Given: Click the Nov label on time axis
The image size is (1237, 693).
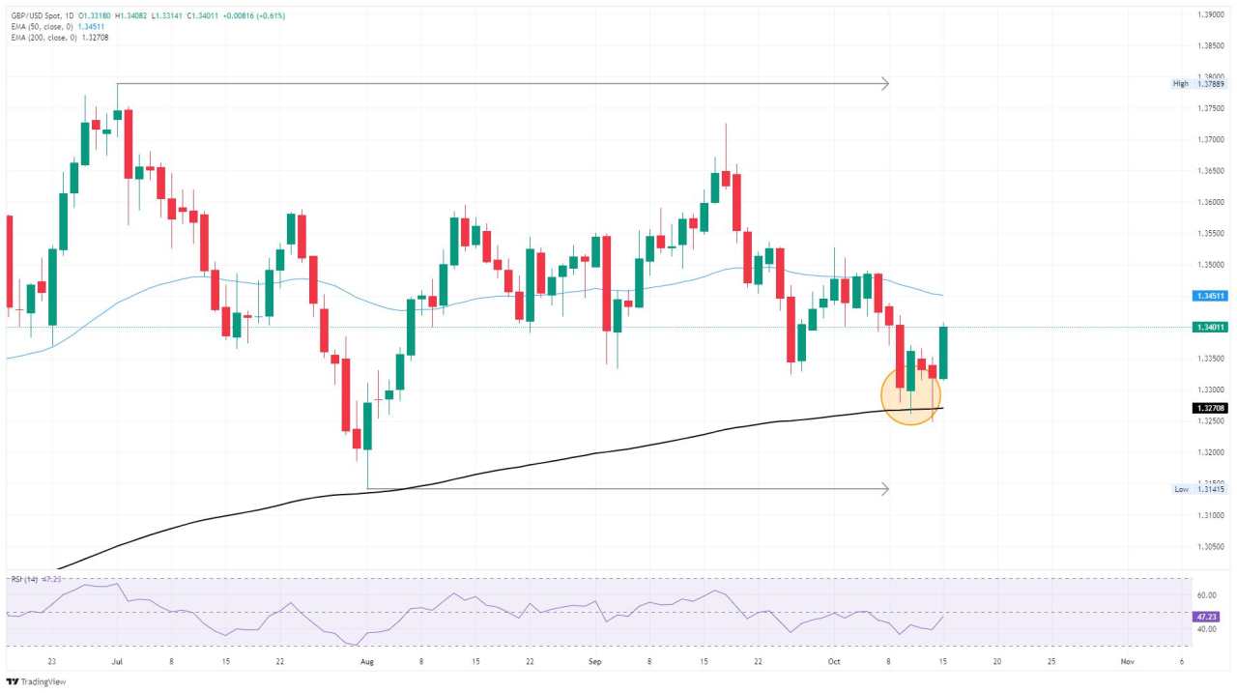Looking at the screenshot, I should click(1126, 661).
